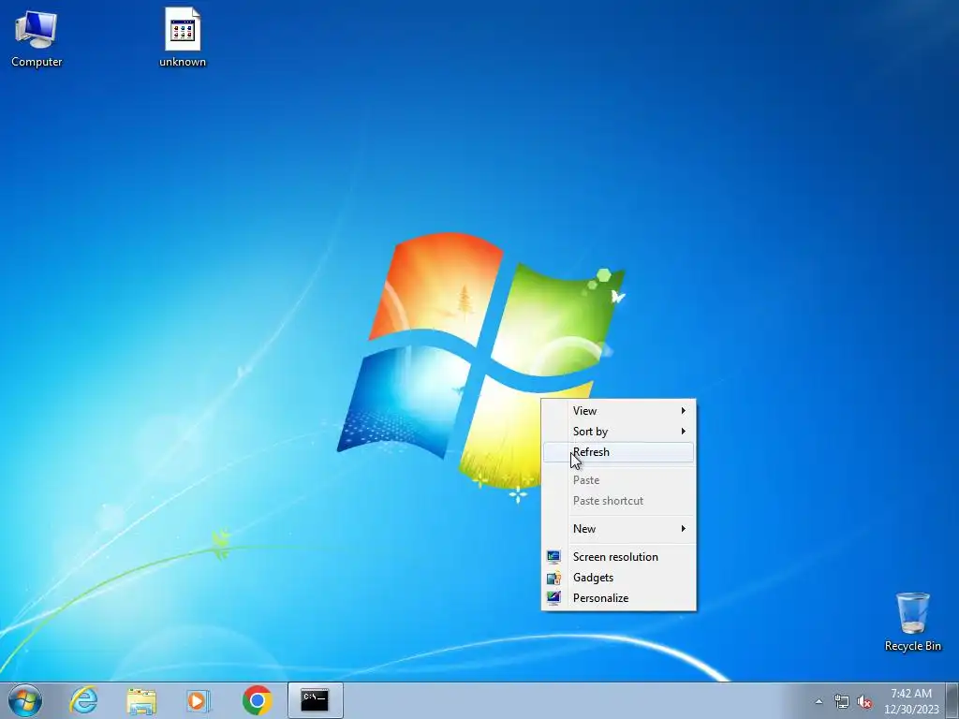Click the Personalize menu icon

pos(553,598)
